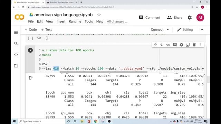
Task: Click '../data.yaml' in code
Action: coord(131,69)
